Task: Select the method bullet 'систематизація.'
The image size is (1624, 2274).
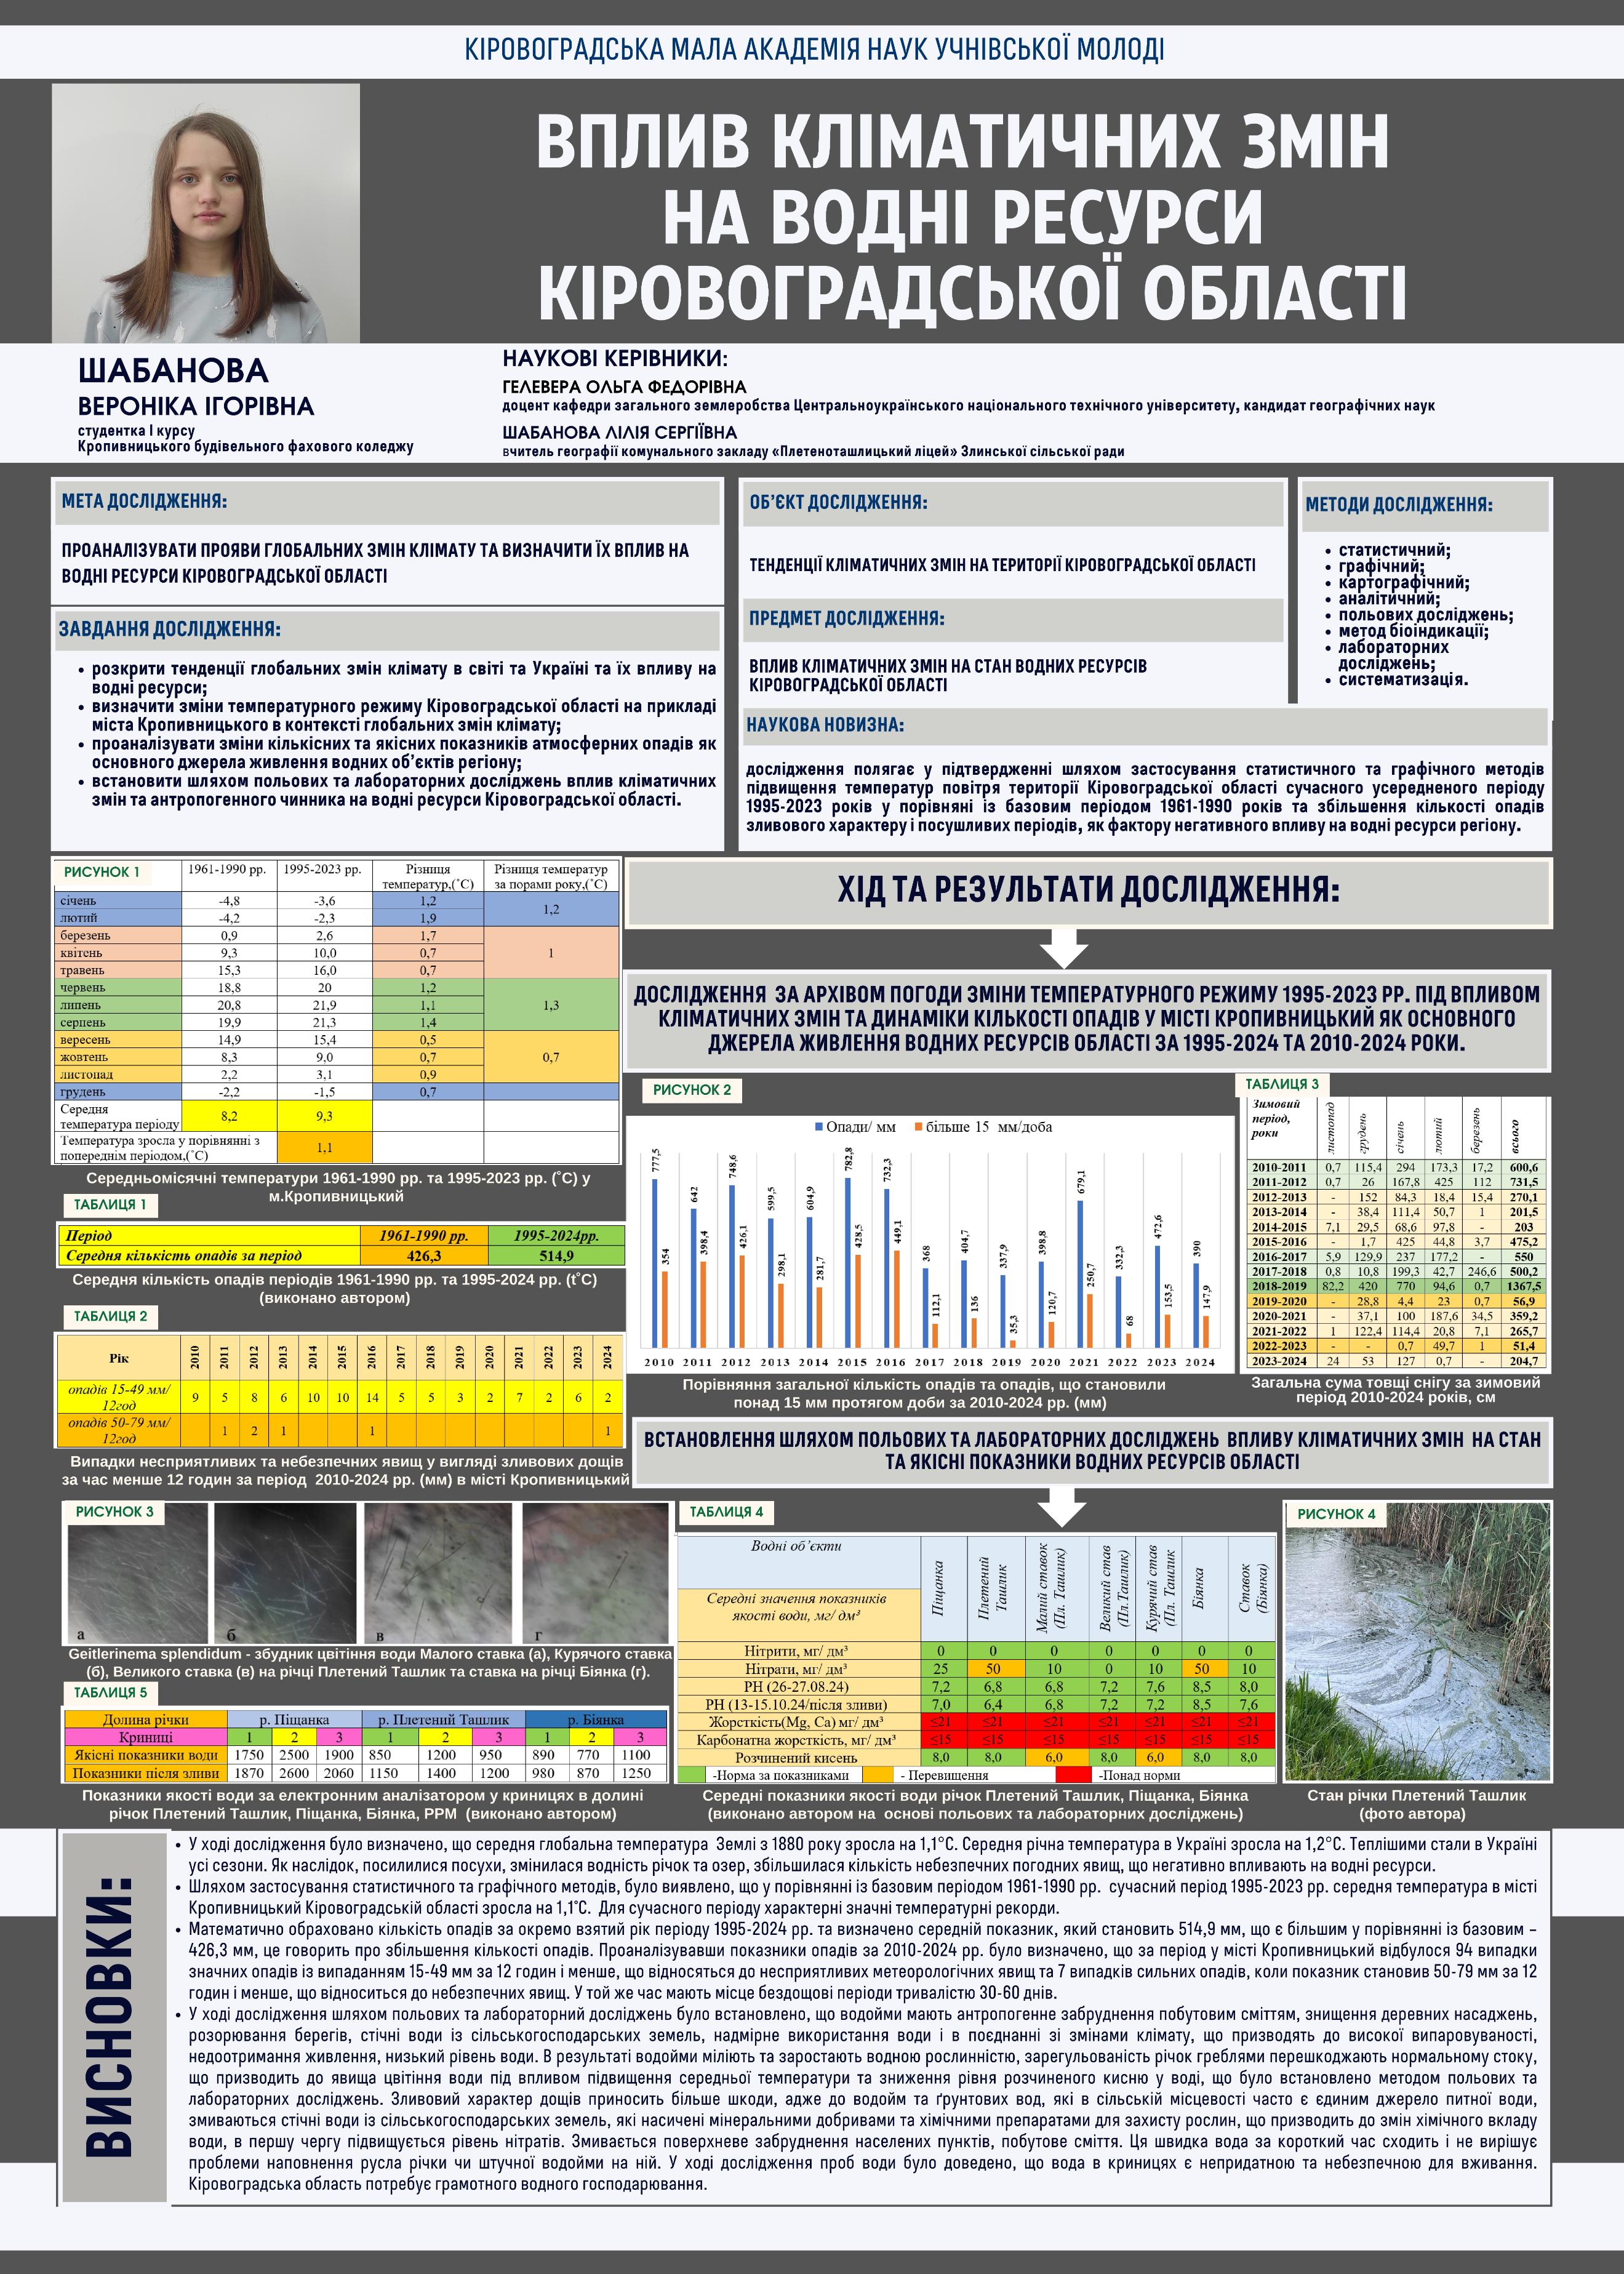Action: [x=1403, y=679]
